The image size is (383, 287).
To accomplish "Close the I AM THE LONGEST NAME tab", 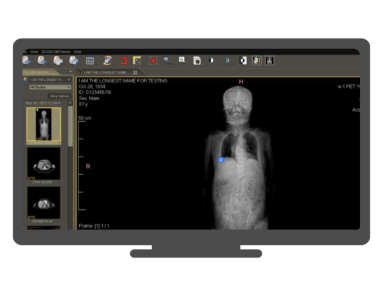I will click(x=135, y=73).
